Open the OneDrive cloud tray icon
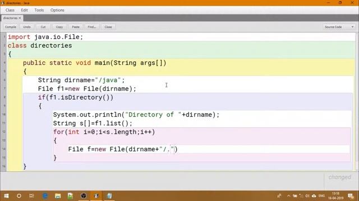 point(314,196)
